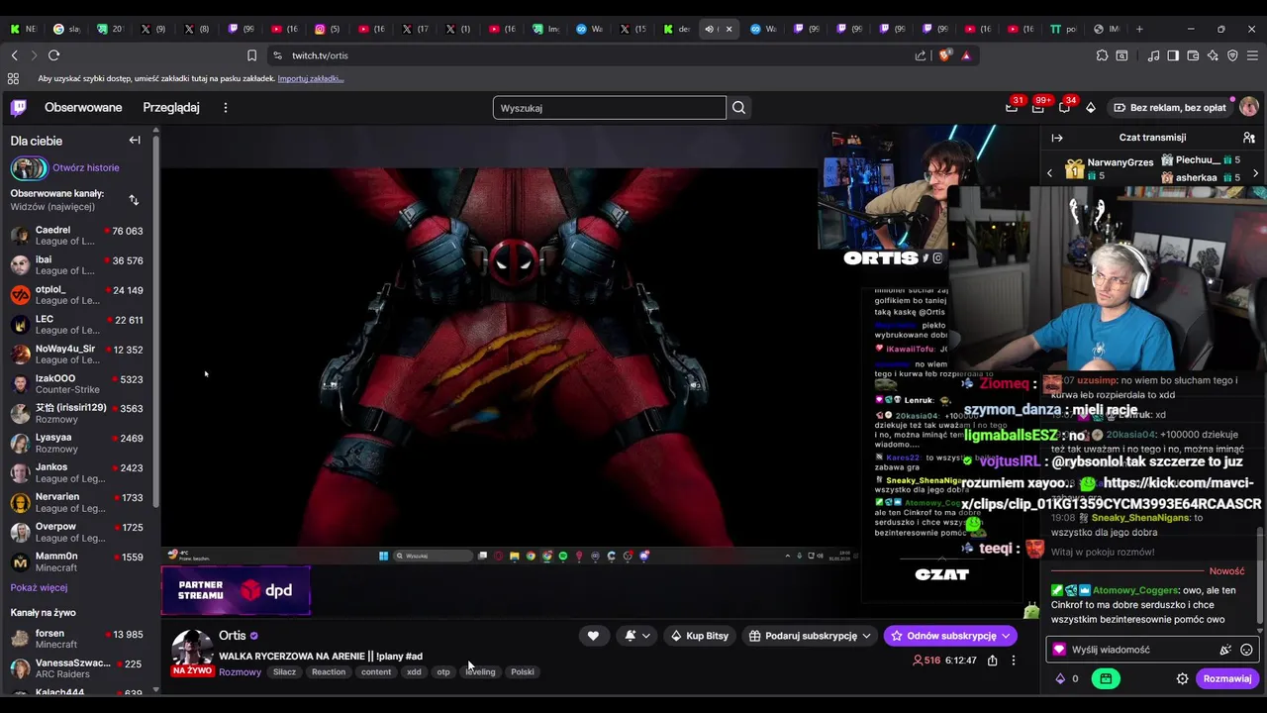Click the Brave Shields lion icon
The height and width of the screenshot is (713, 1267).
tap(944, 55)
